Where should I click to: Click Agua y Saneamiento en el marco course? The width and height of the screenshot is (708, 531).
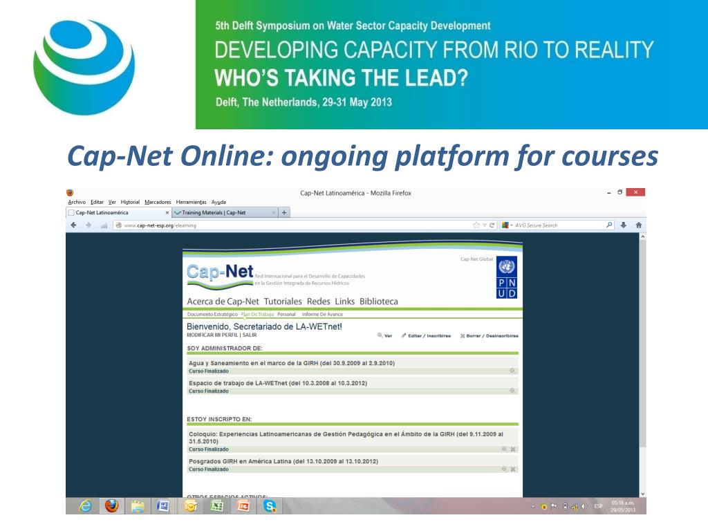[x=292, y=363]
